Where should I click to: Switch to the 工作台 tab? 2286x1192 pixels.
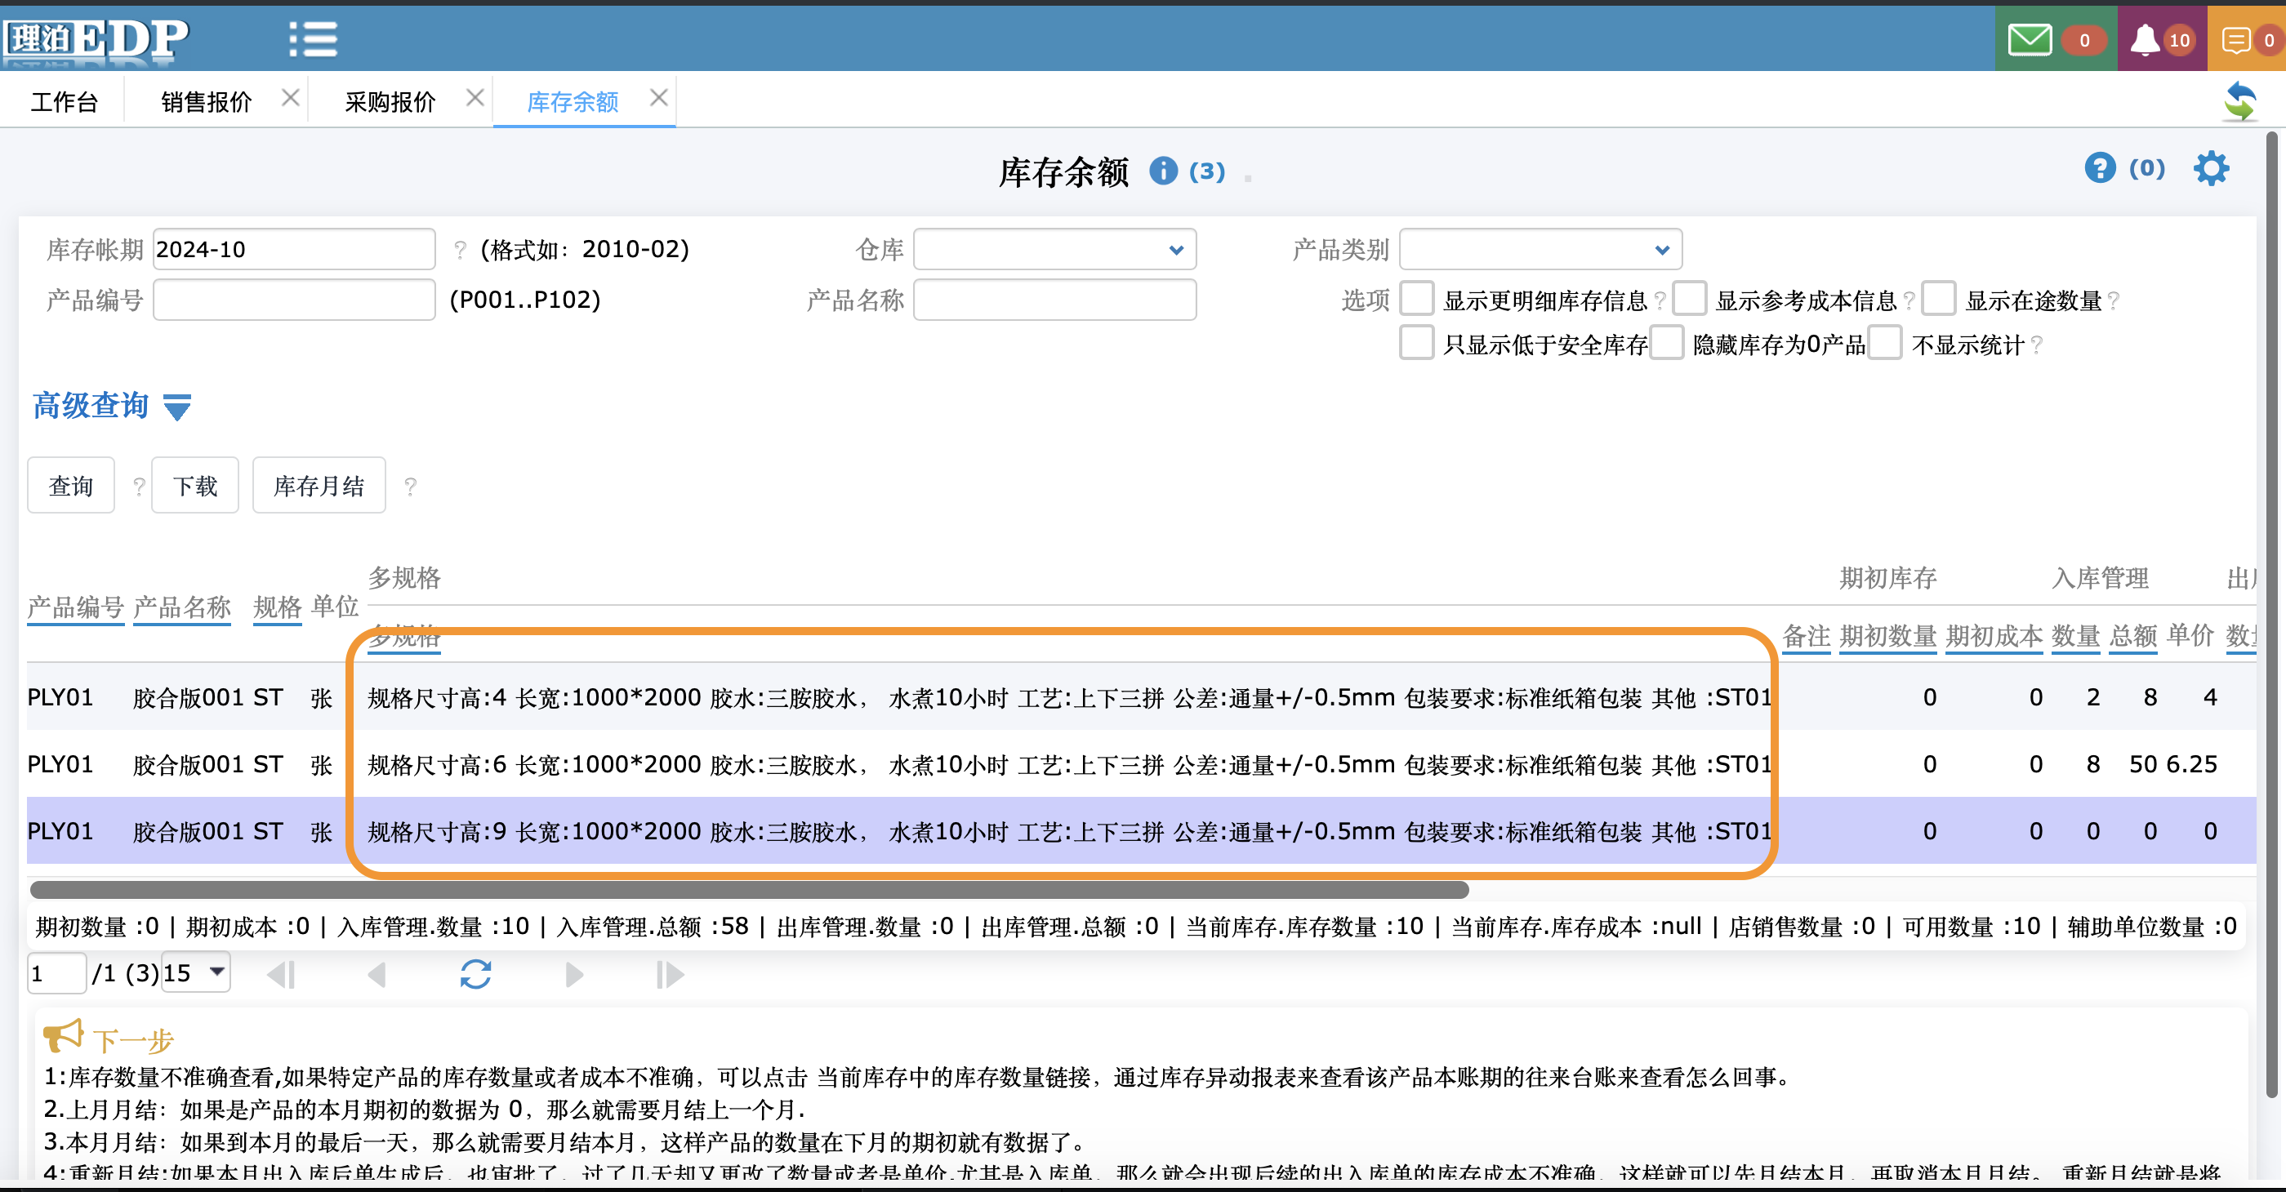tap(64, 102)
